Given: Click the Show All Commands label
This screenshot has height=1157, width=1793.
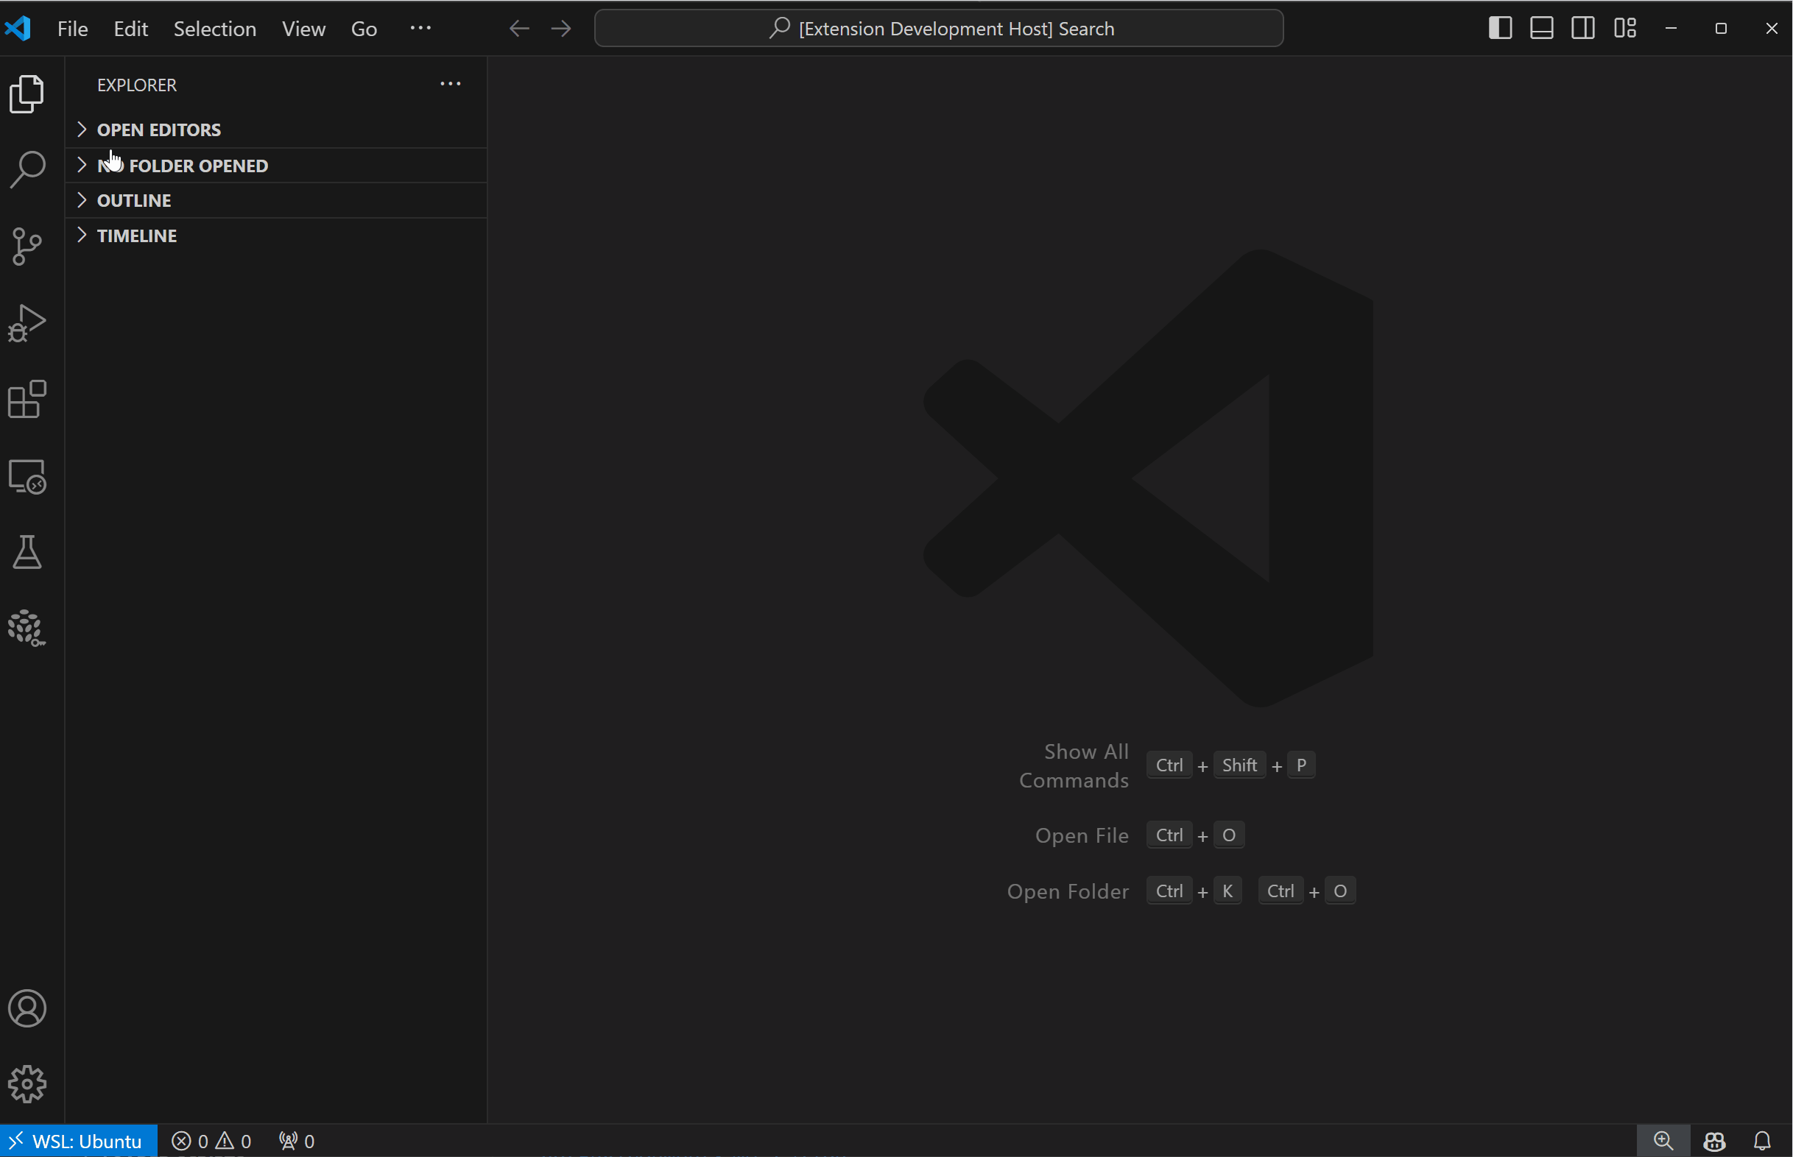Looking at the screenshot, I should (1074, 765).
